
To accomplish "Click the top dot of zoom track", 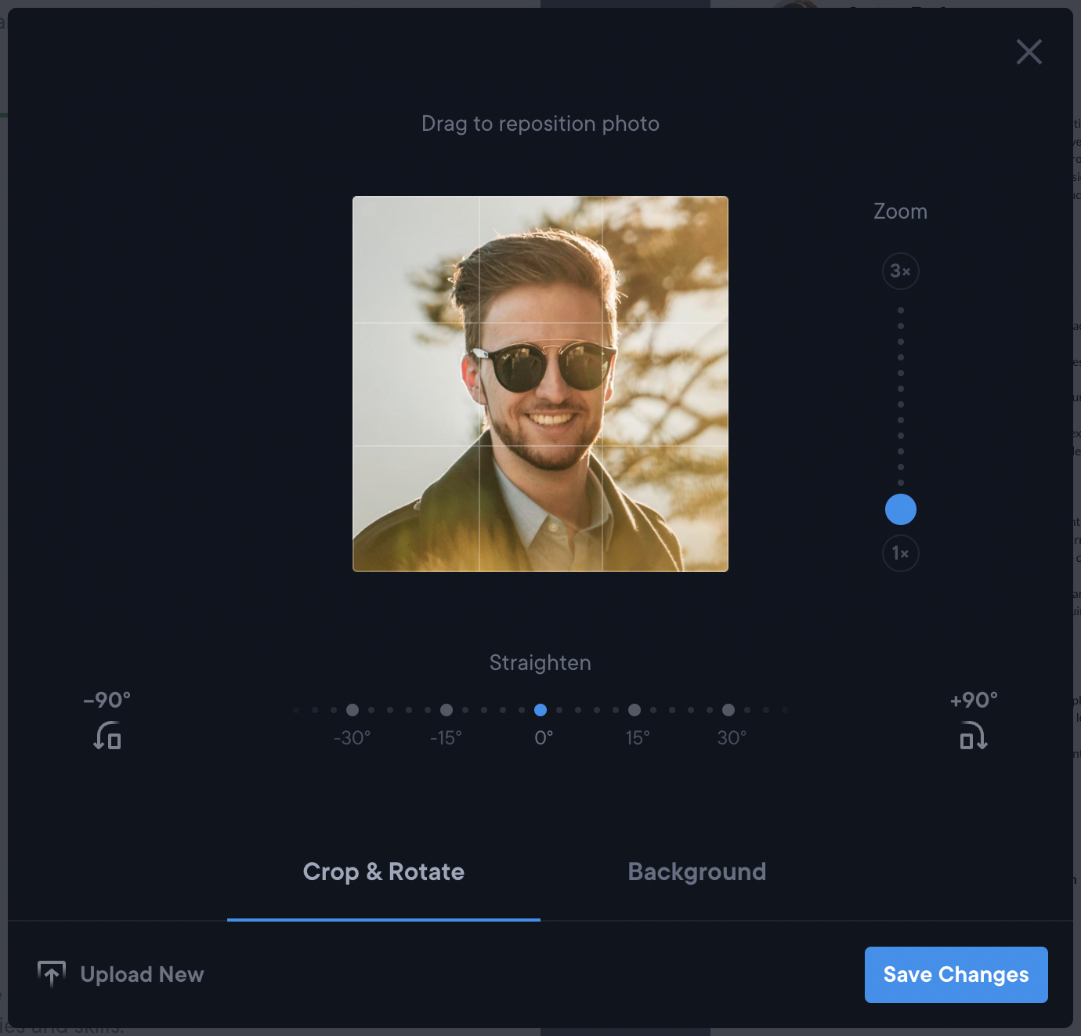I will point(901,310).
